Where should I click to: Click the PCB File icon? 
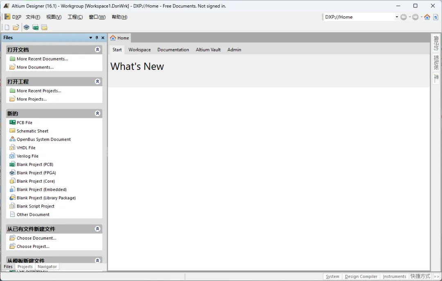tap(12, 123)
